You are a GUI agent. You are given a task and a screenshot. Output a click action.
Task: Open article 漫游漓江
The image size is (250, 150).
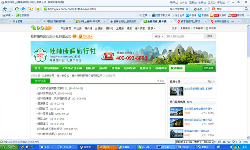click(42, 104)
